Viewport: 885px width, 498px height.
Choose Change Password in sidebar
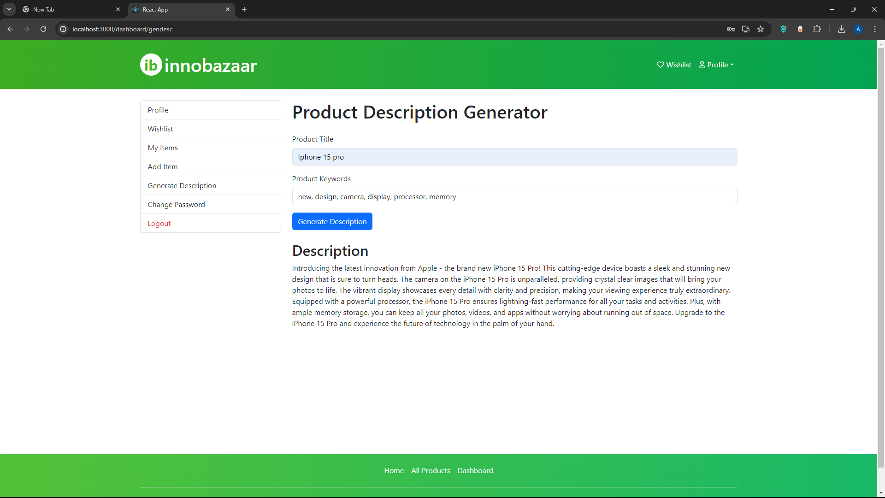point(211,204)
